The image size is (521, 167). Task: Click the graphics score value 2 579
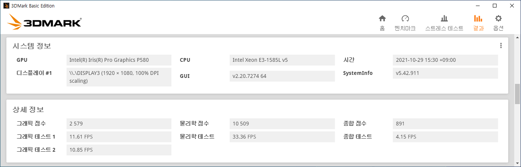[119, 124]
